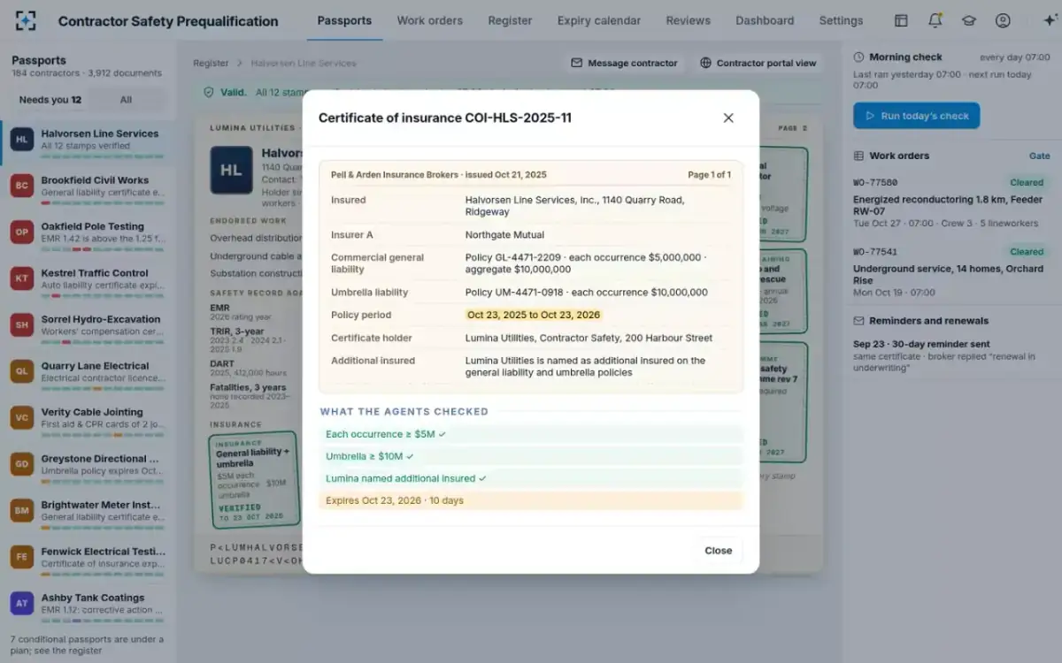
Task: Switch the passports filter to All
Action: (x=126, y=100)
